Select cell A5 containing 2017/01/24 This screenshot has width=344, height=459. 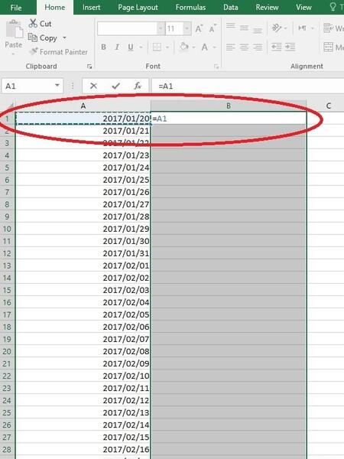(83, 168)
